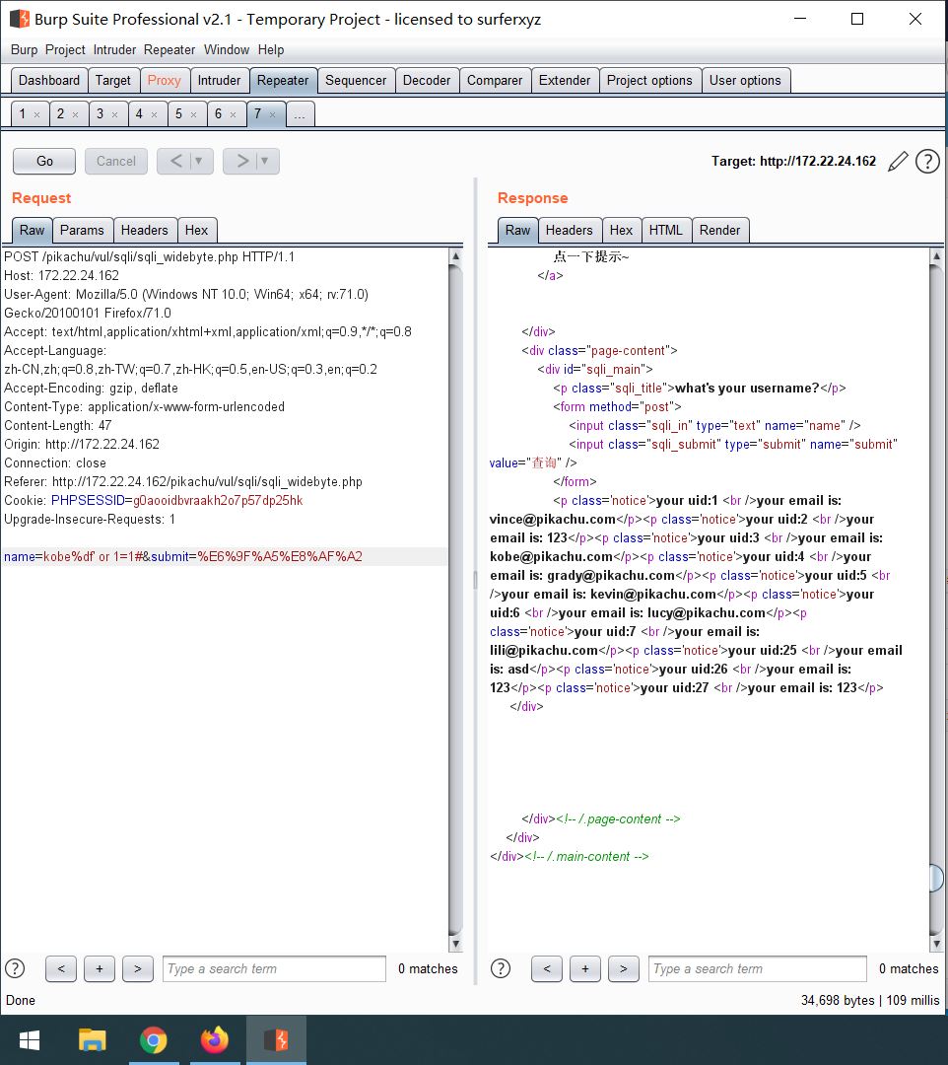948x1065 pixels.
Task: Open response search help icon
Action: pyautogui.click(x=501, y=968)
